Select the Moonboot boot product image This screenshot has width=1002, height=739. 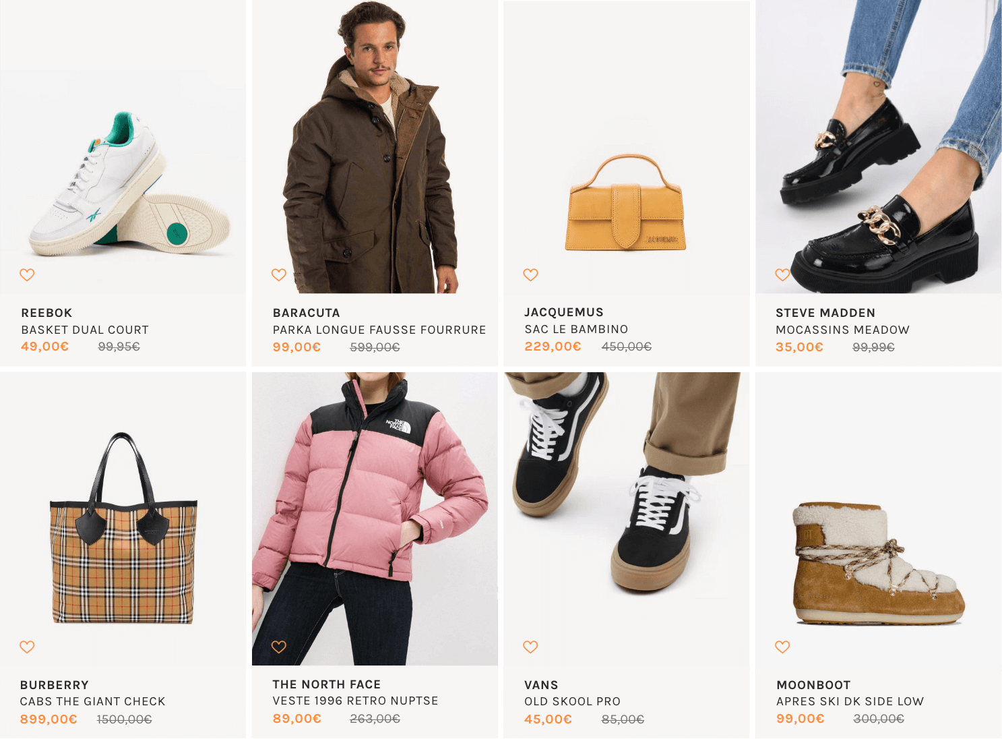(879, 563)
